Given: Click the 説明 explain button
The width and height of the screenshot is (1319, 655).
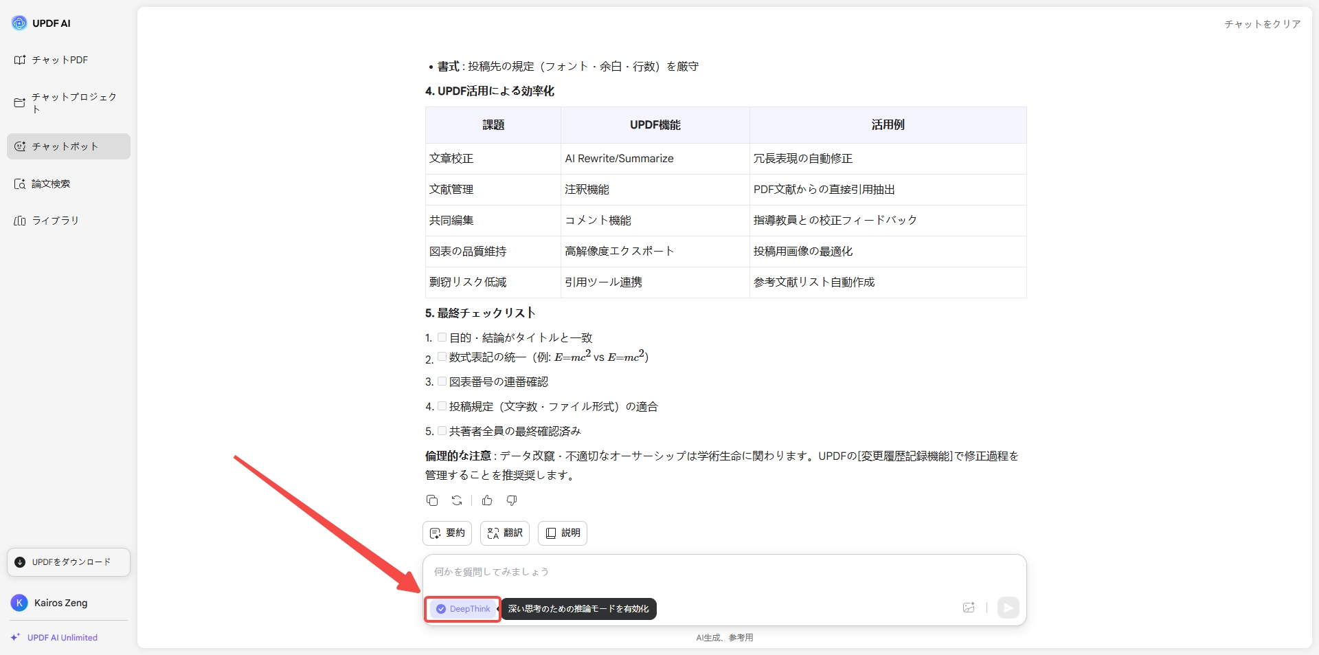Looking at the screenshot, I should (x=563, y=533).
